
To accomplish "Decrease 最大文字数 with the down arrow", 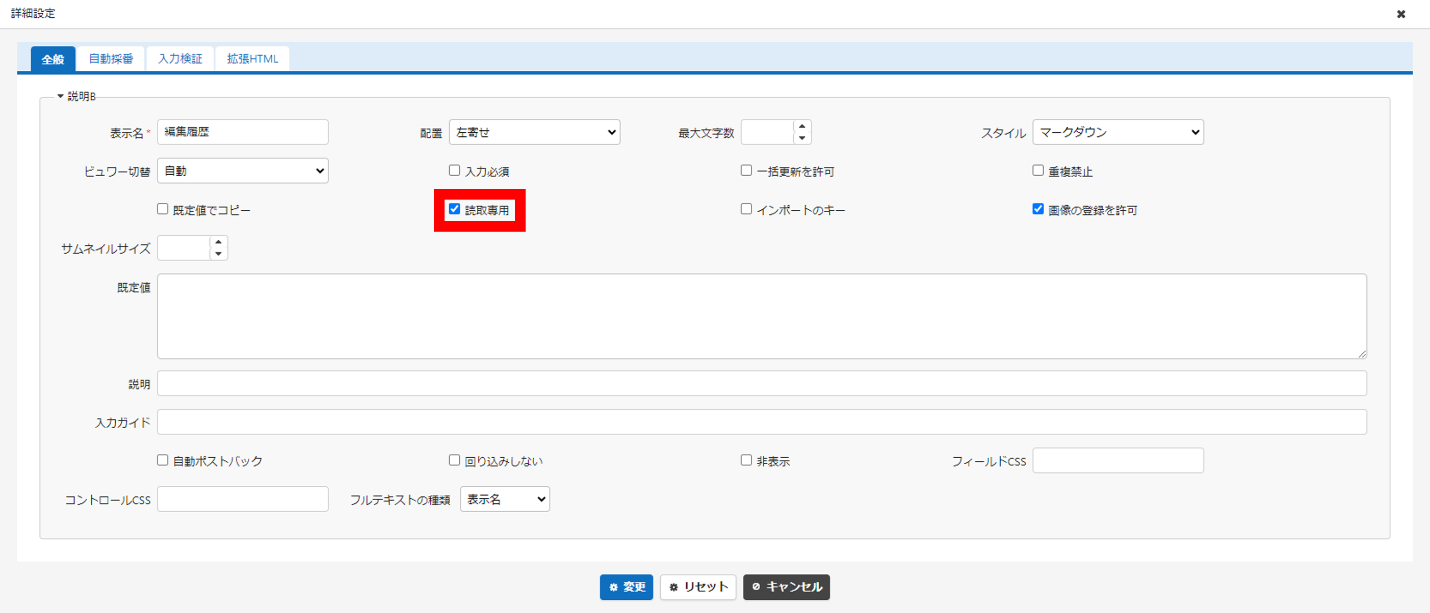I will point(802,138).
